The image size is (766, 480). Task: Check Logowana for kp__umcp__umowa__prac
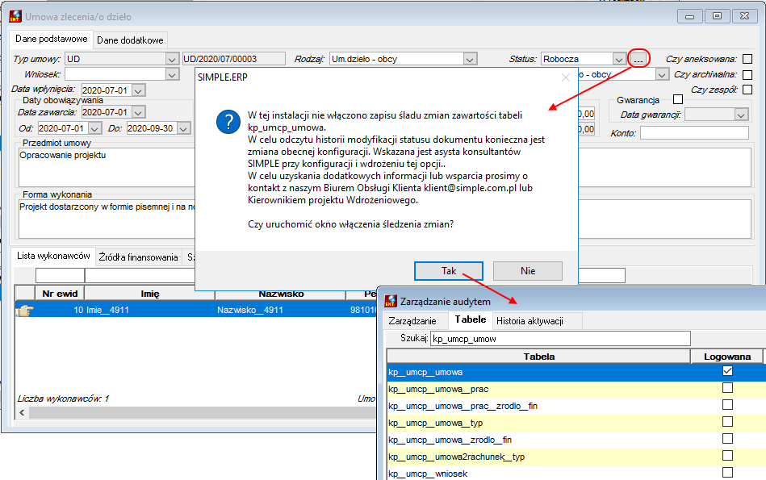(727, 388)
